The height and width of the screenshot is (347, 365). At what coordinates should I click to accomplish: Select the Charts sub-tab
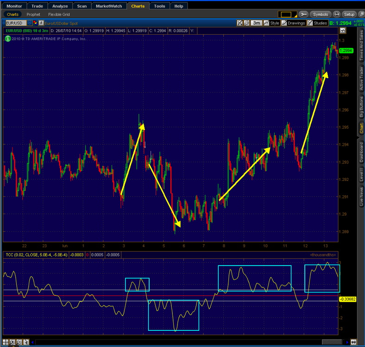13,14
